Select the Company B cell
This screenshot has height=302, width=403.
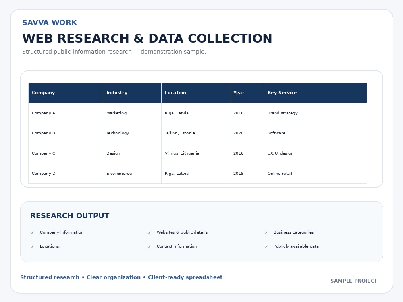[x=66, y=133]
